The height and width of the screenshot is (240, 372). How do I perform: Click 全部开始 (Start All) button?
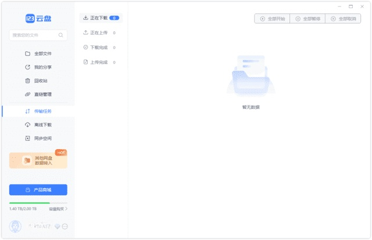click(271, 19)
